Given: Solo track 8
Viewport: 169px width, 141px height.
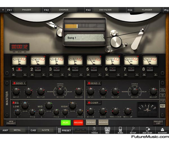Looking at the screenshot, I should pos(155,75).
